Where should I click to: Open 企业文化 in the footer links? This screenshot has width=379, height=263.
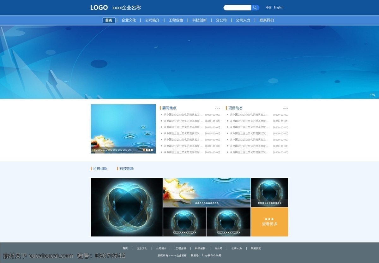(x=142, y=248)
